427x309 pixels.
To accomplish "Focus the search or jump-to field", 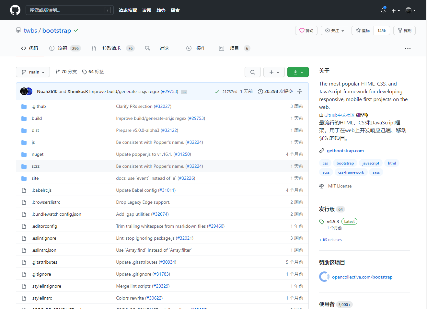I will (x=69, y=10).
